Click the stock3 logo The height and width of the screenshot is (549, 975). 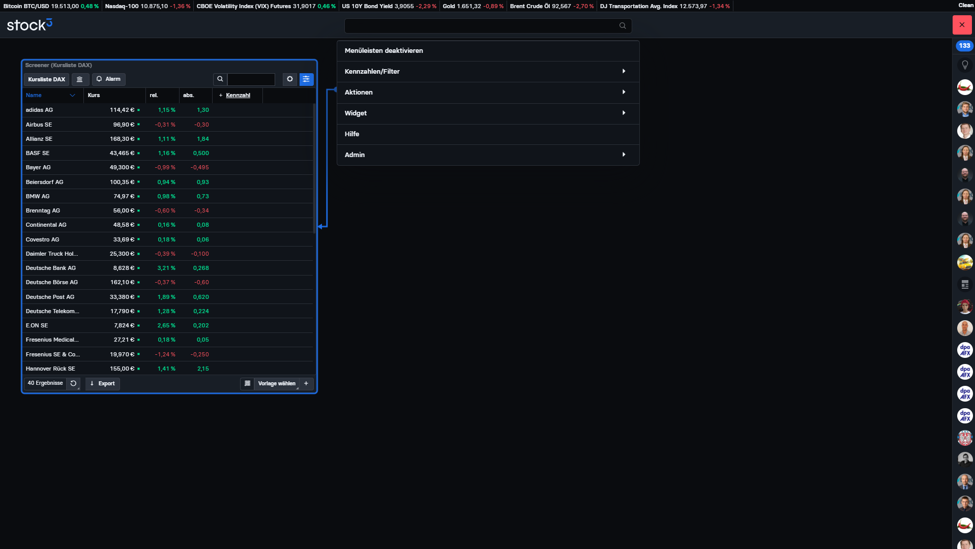coord(29,25)
